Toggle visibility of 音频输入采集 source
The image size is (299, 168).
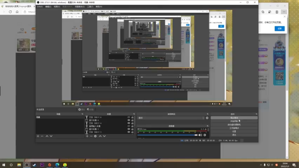coord(129,126)
